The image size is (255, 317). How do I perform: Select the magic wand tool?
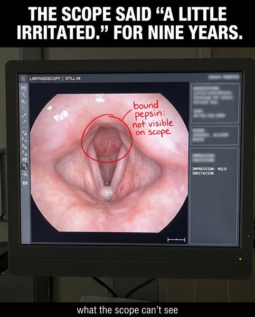click(x=24, y=108)
